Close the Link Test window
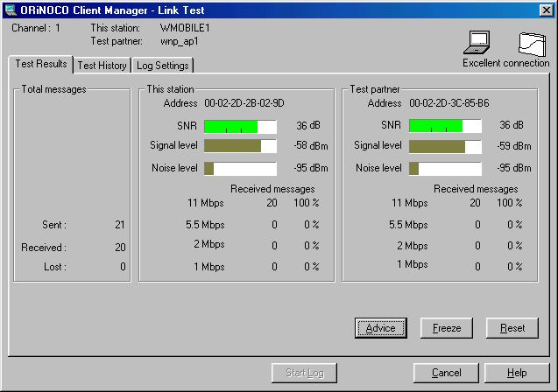558x392 pixels. pos(546,9)
